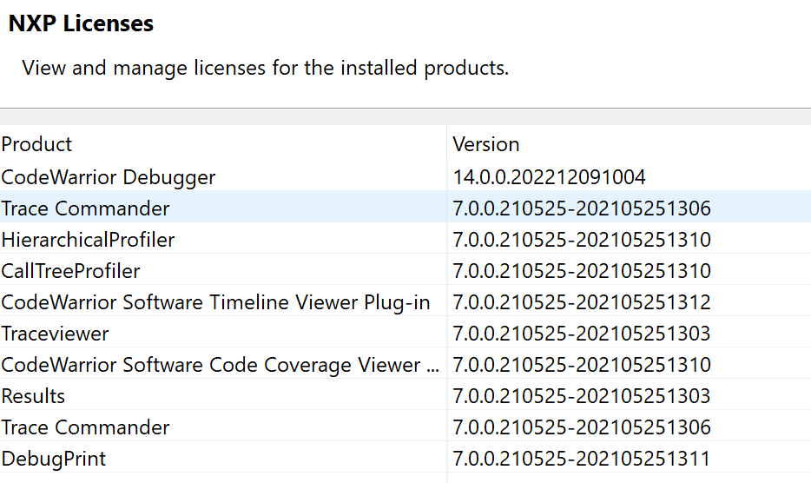Click Traceviewer version ending in 251303
This screenshot has width=811, height=483.
coord(582,334)
